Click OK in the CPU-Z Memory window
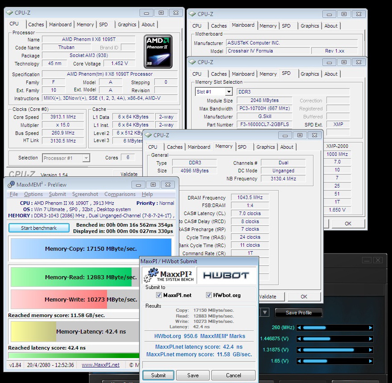 coord(304,297)
